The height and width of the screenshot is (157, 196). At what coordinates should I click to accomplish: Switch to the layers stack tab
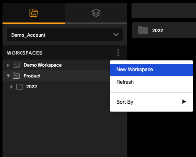96,13
